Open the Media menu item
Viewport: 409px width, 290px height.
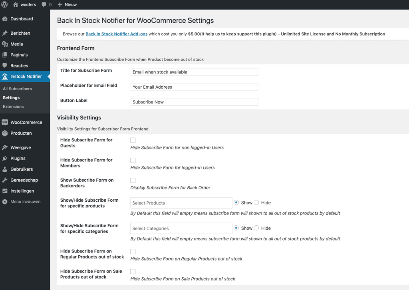click(x=25, y=44)
